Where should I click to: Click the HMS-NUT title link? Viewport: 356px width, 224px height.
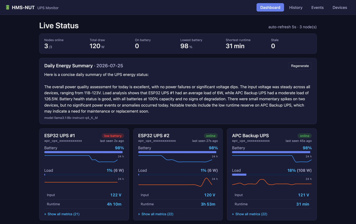click(x=23, y=7)
